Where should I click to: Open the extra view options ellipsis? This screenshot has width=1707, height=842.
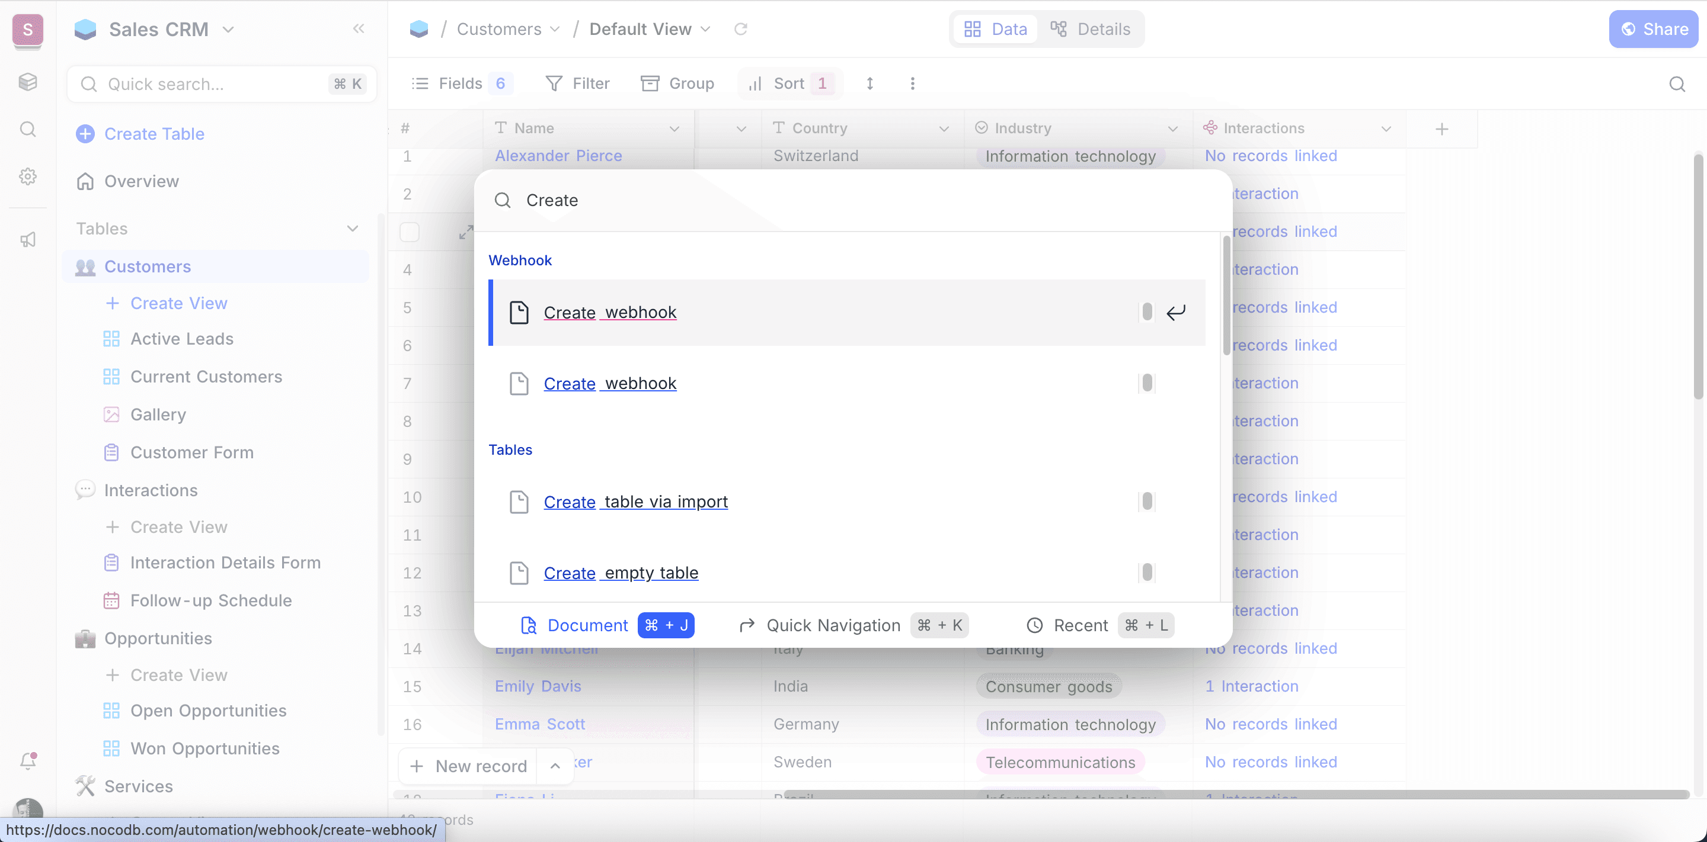[x=913, y=83]
